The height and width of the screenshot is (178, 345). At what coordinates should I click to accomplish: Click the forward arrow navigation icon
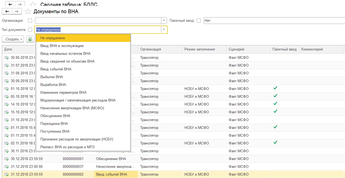(x=16, y=11)
